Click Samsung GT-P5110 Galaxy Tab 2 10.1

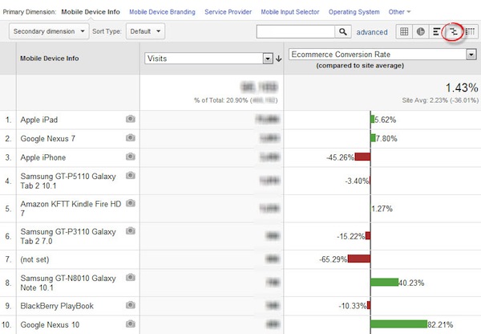point(68,181)
